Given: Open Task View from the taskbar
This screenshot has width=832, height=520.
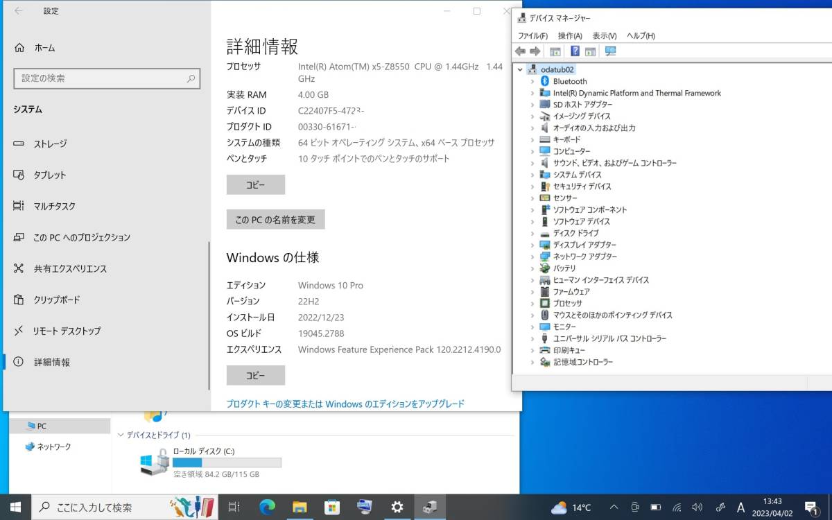Looking at the screenshot, I should [x=234, y=507].
